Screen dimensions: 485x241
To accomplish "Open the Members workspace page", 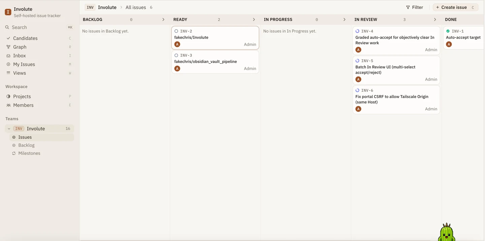I will click(x=39, y=105).
